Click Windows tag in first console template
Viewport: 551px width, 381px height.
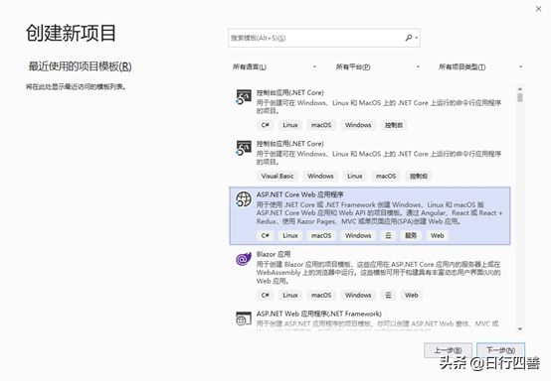358,125
